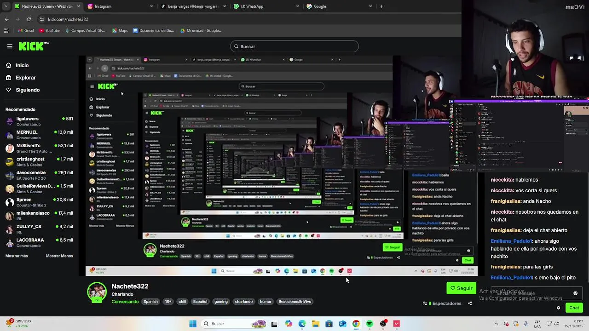Switch to the Instagram tab
Image resolution: width=589 pixels, height=331 pixels.
click(x=120, y=6)
